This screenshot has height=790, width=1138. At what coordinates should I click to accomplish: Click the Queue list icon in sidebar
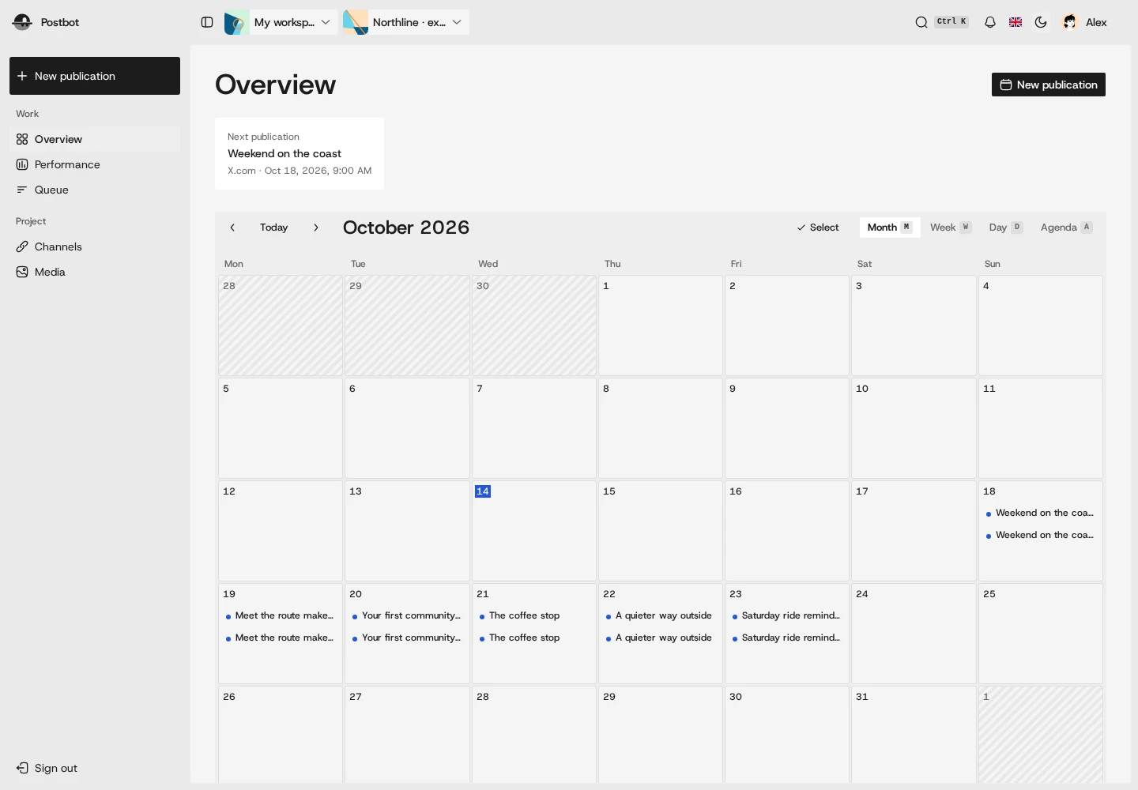point(22,190)
